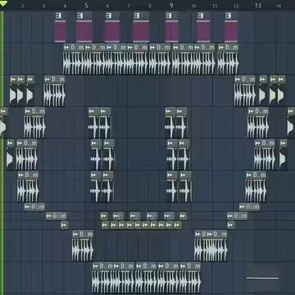Open clip menu of first audio clip in second track

pyautogui.click(x=66, y=48)
